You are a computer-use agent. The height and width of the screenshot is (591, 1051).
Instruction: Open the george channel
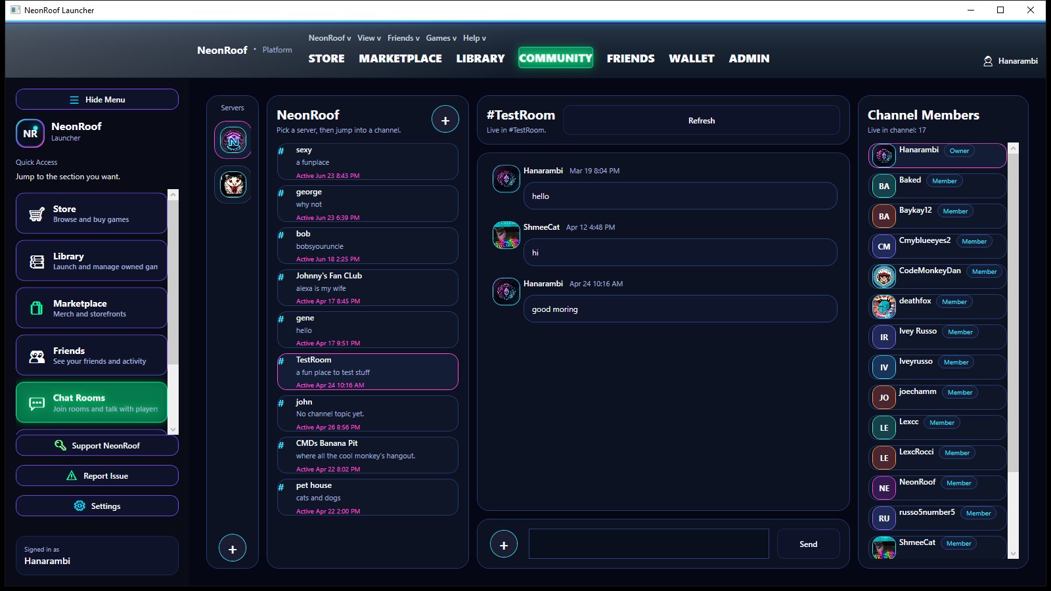(368, 204)
